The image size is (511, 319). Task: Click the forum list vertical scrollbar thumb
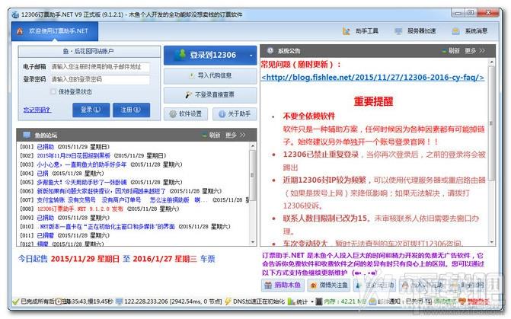[x=252, y=175]
